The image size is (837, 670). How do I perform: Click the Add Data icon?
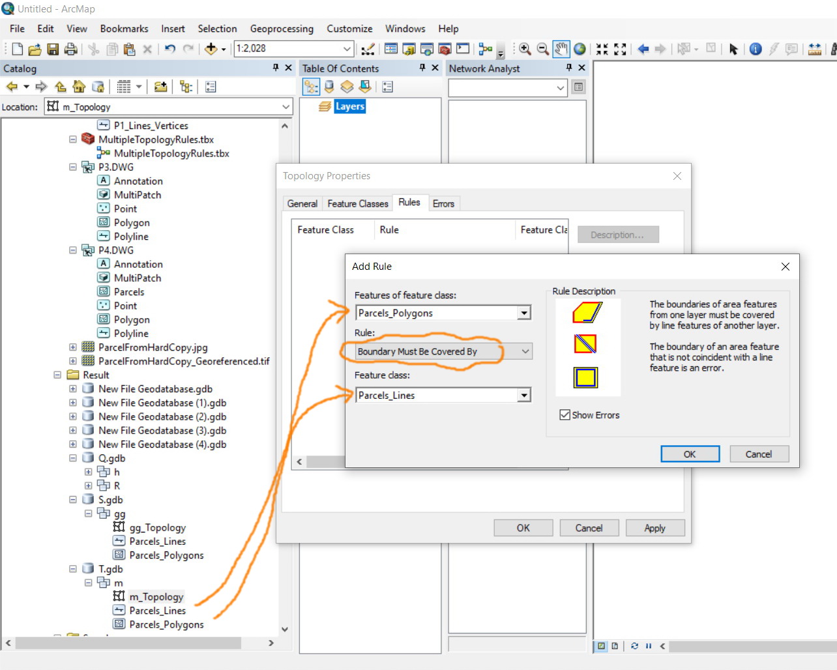point(211,49)
